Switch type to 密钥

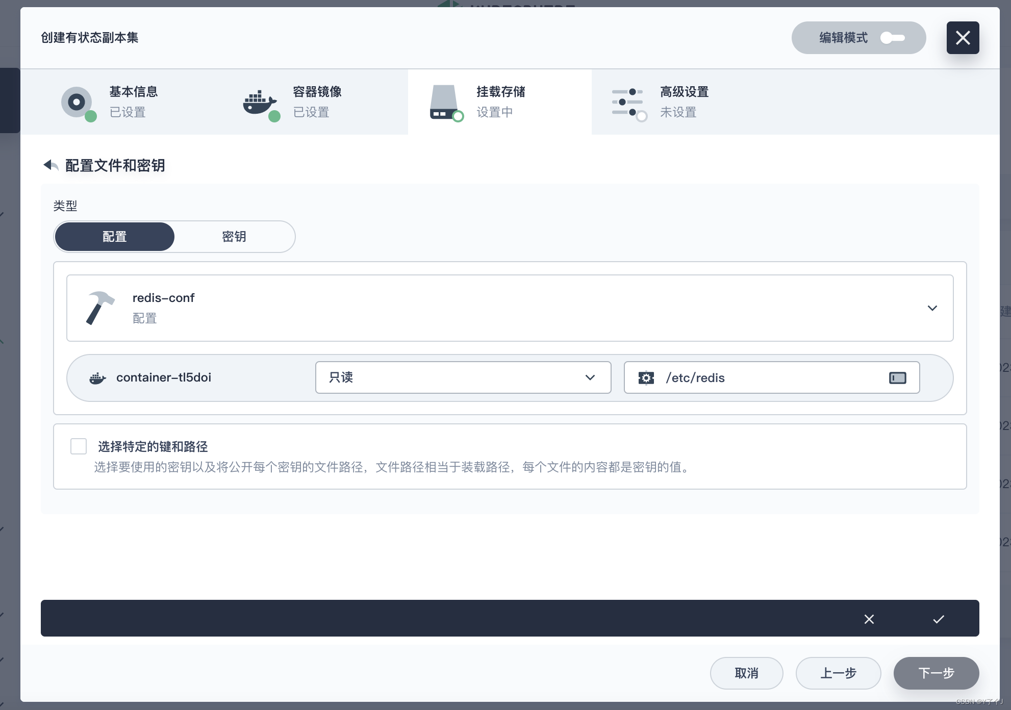coord(234,237)
